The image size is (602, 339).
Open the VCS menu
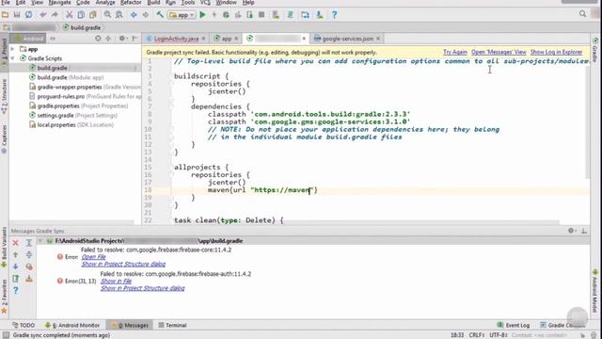point(205,2)
